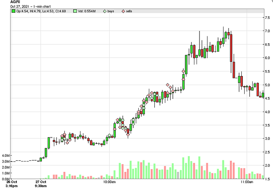Click the 5.5 price axis label
Image resolution: width=273 pixels, height=188 pixels.
click(268, 72)
